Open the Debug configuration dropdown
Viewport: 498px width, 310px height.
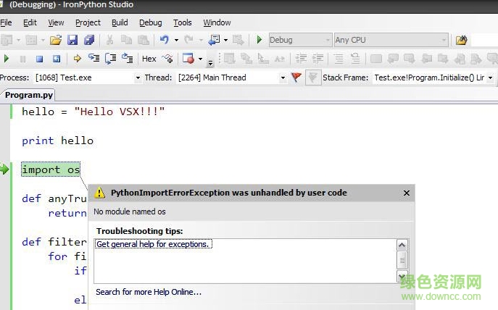pos(300,40)
